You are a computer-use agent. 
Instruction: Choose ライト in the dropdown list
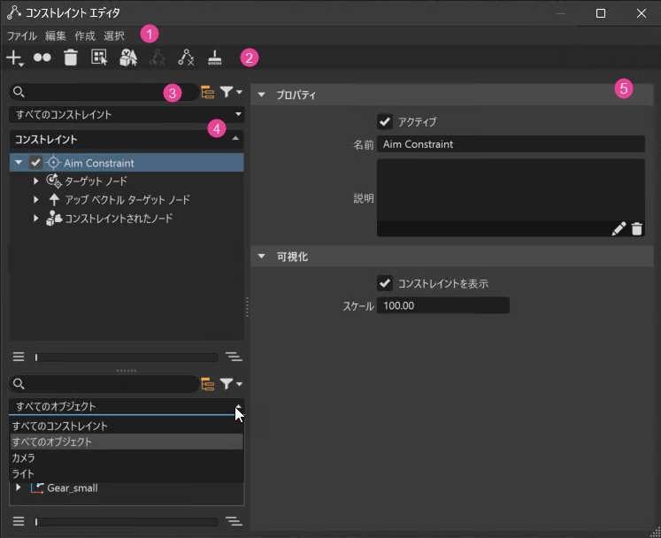(127, 474)
